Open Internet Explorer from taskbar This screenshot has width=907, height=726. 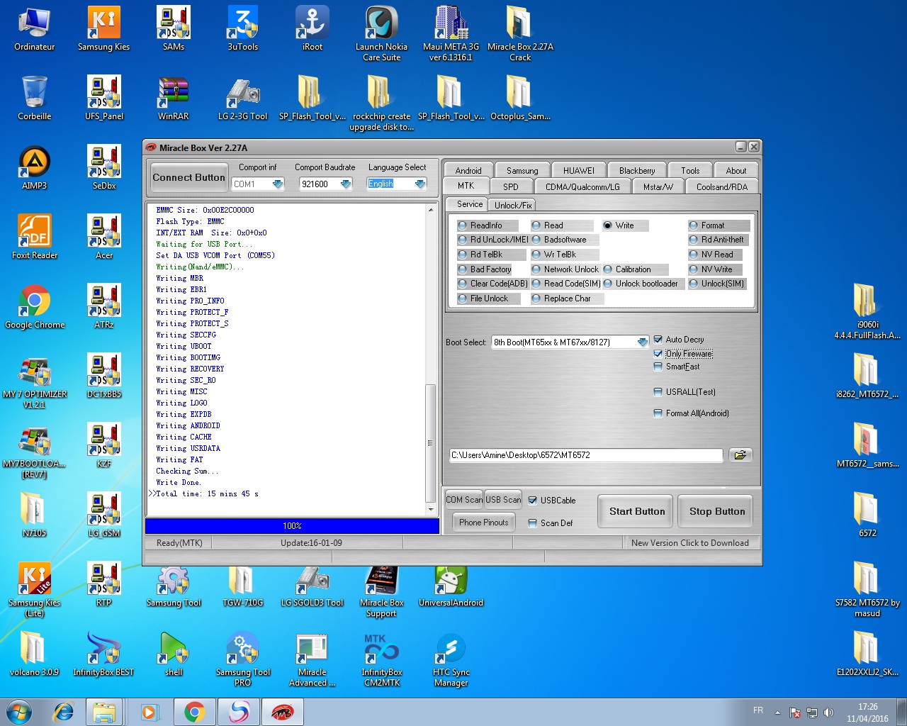pyautogui.click(x=64, y=712)
